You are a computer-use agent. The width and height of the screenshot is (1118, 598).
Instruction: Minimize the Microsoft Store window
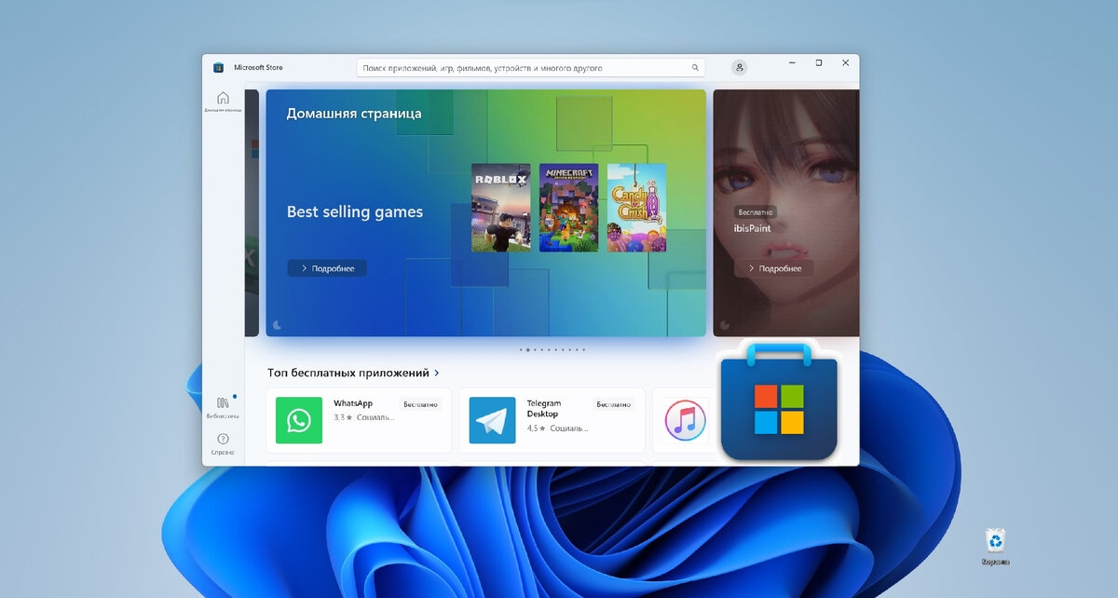pyautogui.click(x=792, y=63)
